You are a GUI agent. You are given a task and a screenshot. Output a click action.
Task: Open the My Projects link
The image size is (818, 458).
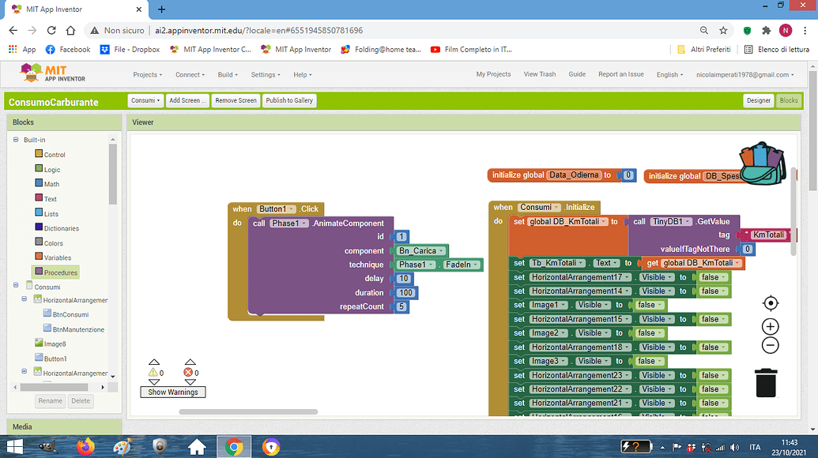click(493, 74)
